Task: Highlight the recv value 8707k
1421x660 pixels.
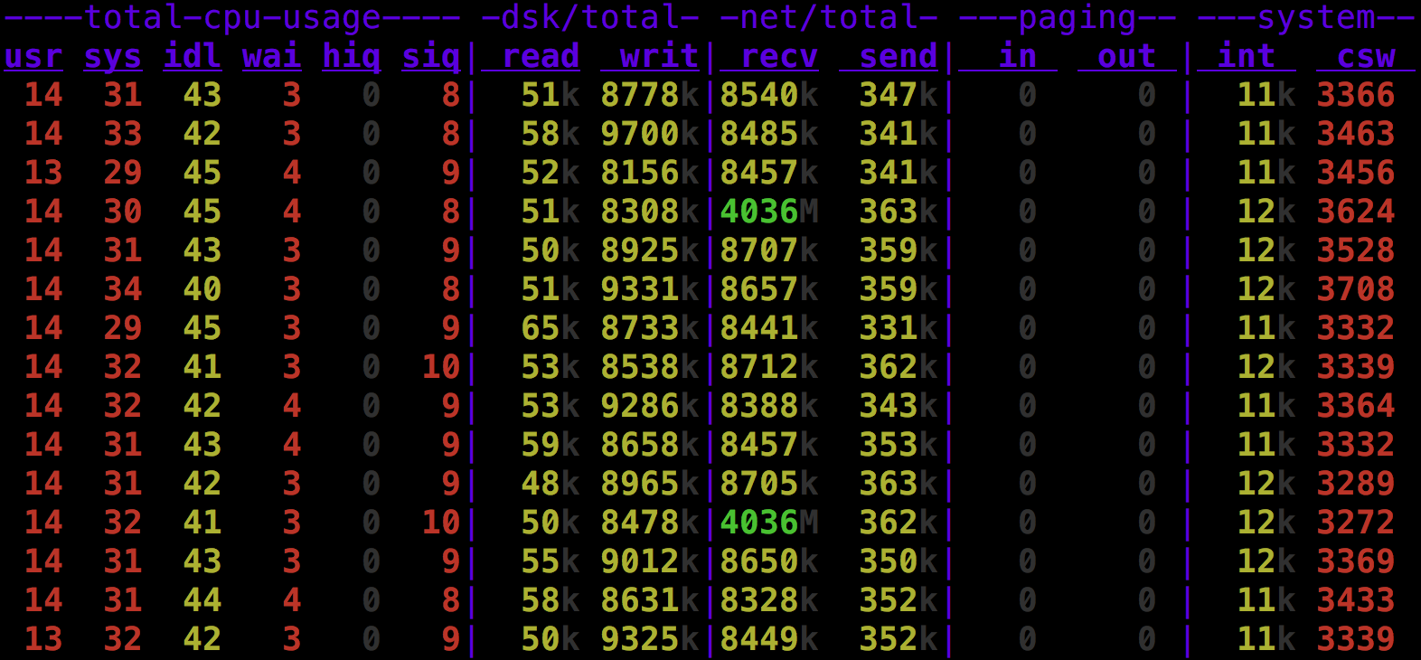Action: tap(769, 250)
